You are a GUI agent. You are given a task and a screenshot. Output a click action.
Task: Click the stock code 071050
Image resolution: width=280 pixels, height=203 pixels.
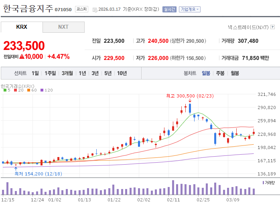(x=63, y=10)
